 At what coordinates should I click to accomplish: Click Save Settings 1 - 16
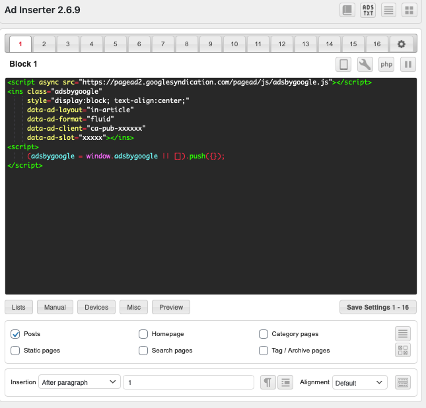click(378, 307)
